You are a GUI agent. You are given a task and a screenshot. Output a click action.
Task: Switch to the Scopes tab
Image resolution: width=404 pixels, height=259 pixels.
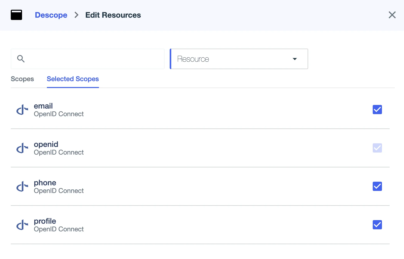[22, 79]
